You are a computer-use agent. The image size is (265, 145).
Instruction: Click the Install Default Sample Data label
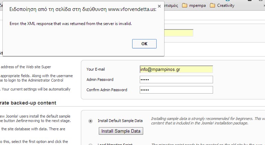(120, 121)
